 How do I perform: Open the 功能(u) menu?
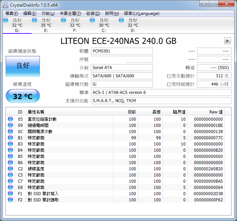click(x=48, y=13)
